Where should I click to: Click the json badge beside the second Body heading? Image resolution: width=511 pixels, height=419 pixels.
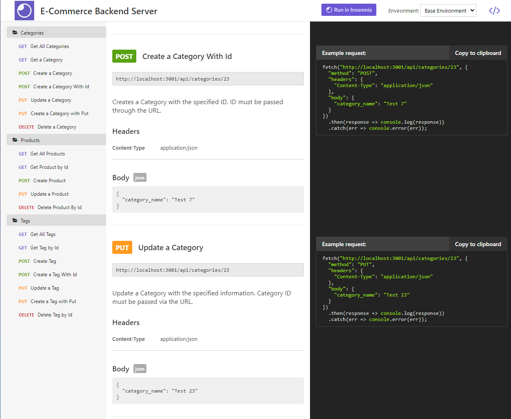click(x=140, y=369)
